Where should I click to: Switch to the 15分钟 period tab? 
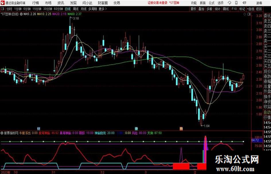pyautogui.click(x=37, y=9)
